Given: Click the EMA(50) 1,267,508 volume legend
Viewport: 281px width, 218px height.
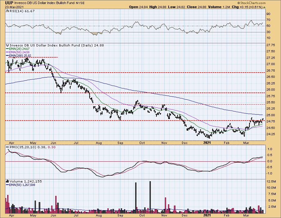Looking at the screenshot, I should pos(22,185).
